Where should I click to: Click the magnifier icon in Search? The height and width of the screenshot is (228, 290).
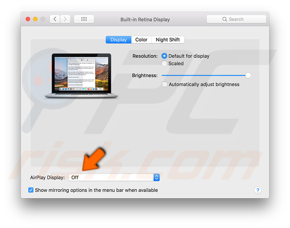225,19
